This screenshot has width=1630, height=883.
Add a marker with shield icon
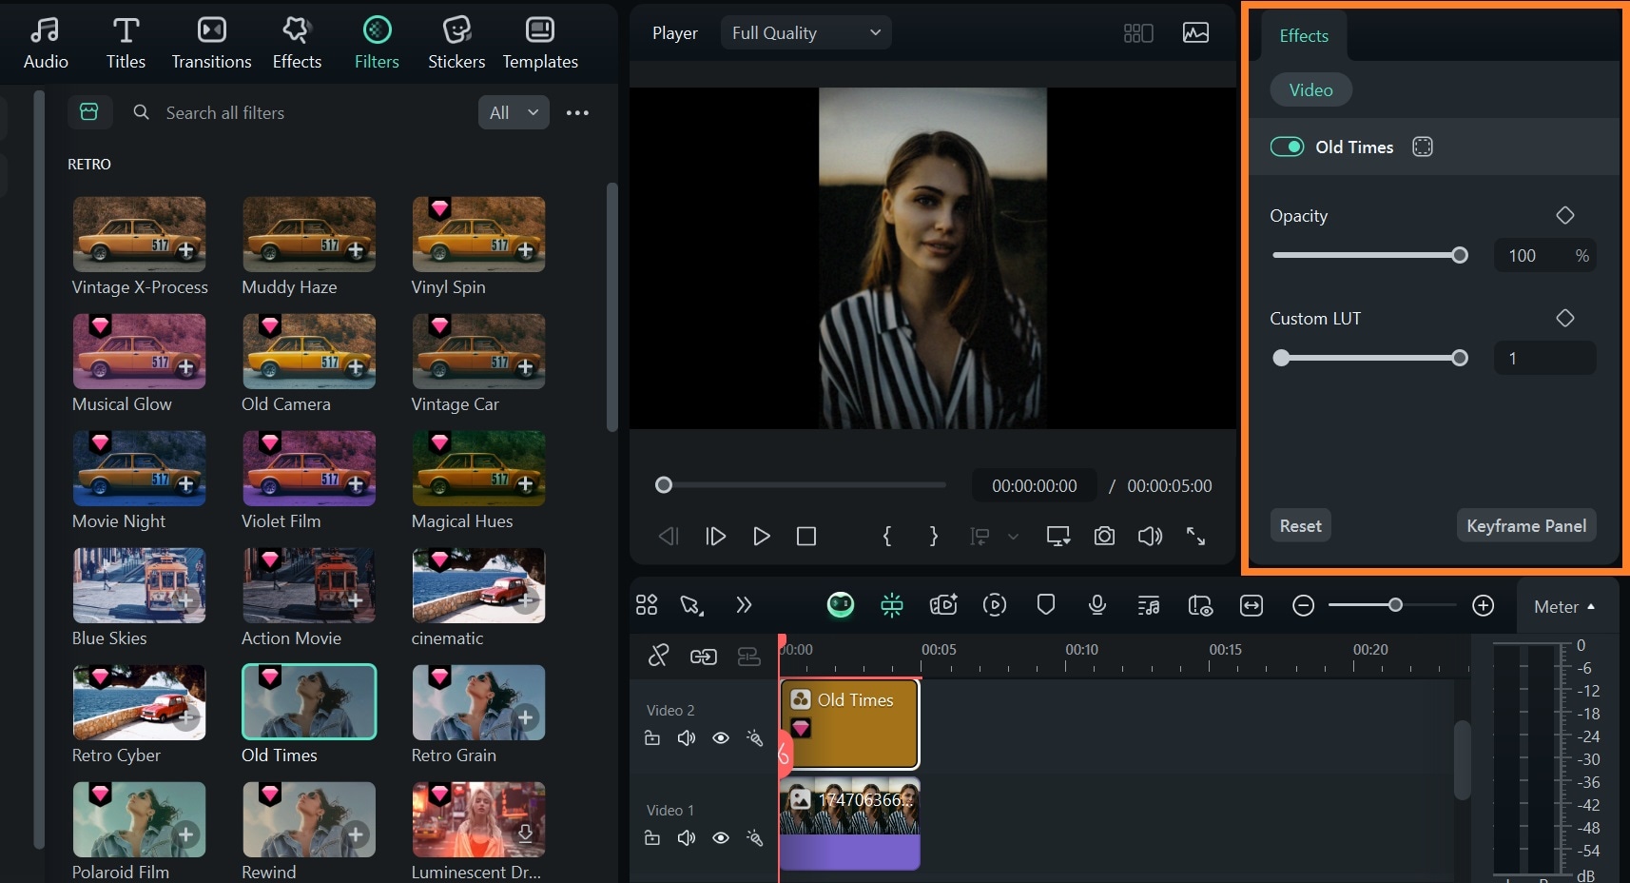click(x=1045, y=605)
